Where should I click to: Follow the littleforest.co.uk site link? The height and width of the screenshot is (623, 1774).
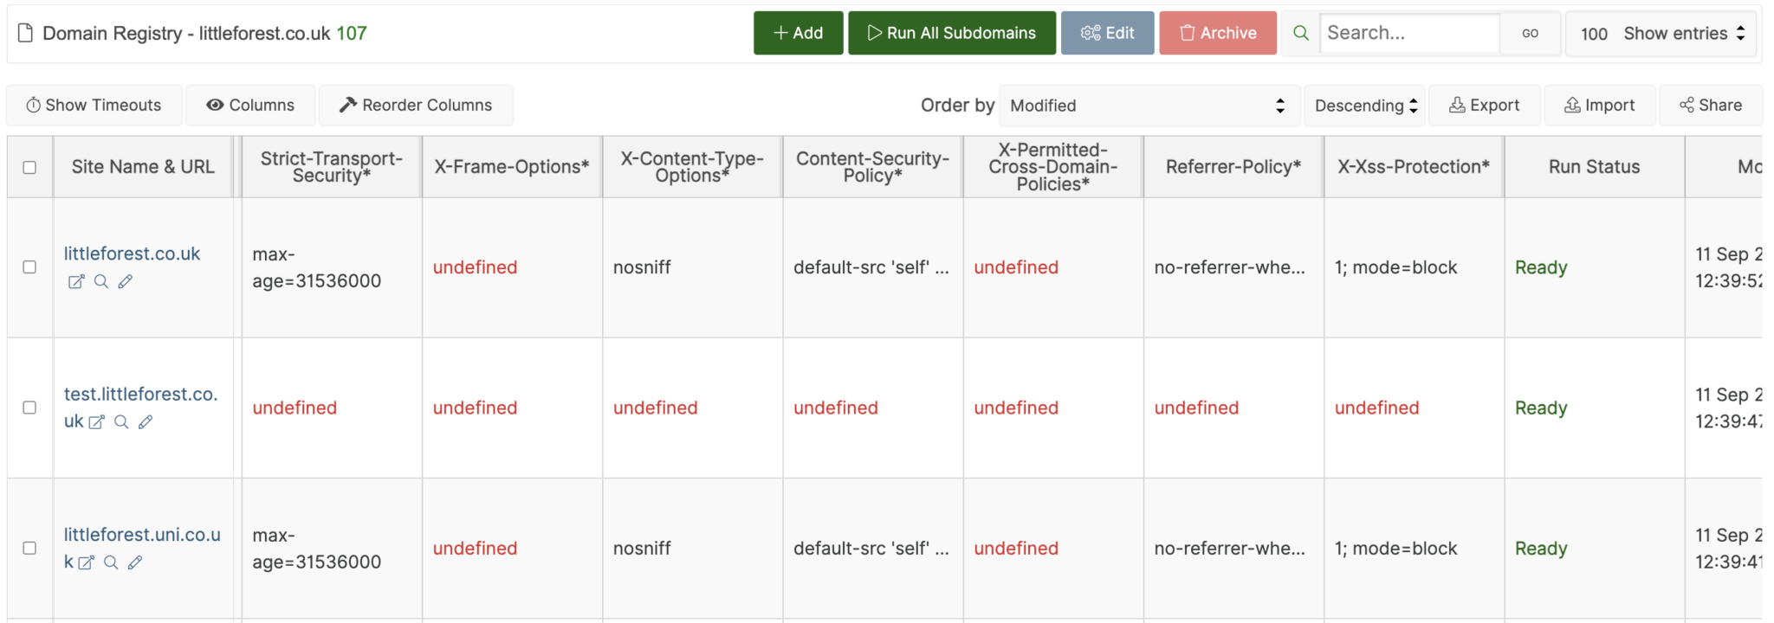tap(132, 254)
